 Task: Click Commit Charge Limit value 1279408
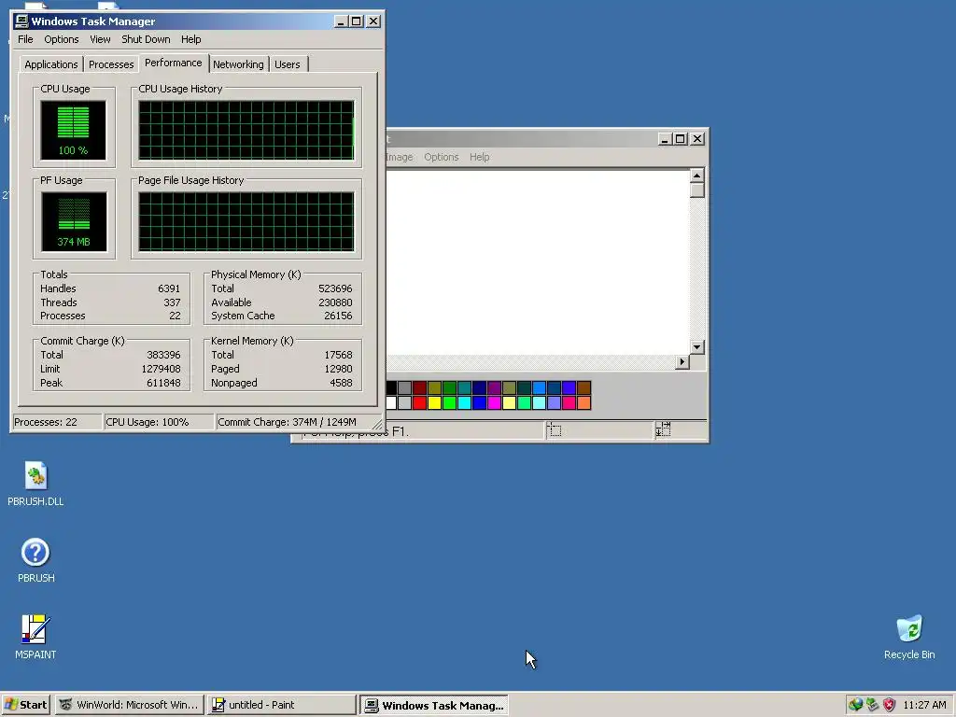tap(161, 369)
